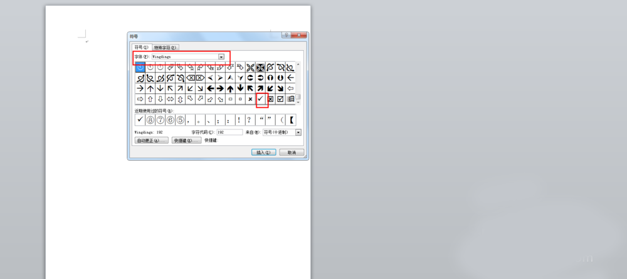The width and height of the screenshot is (627, 279).
Task: Select the outlined hollow left arrow symbol
Action: click(x=290, y=88)
